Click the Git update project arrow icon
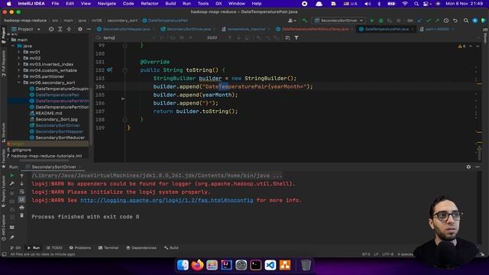The width and height of the screenshot is (489, 275). tap(419, 21)
